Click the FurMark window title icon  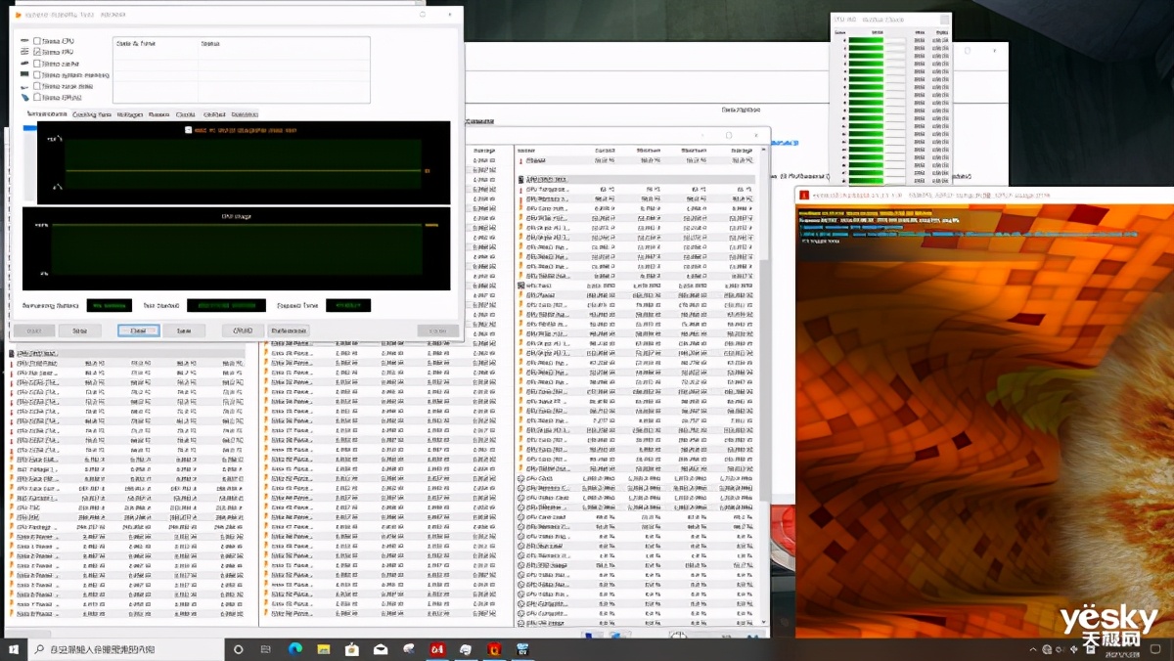[803, 195]
